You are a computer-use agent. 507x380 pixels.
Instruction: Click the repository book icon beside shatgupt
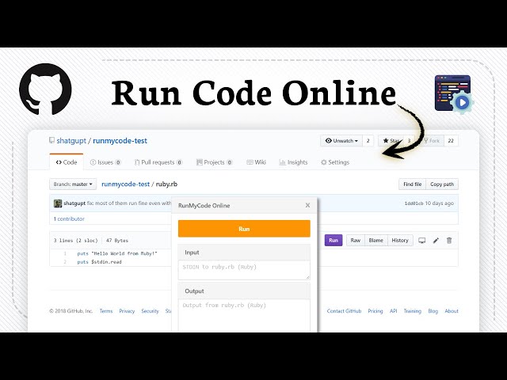51,140
